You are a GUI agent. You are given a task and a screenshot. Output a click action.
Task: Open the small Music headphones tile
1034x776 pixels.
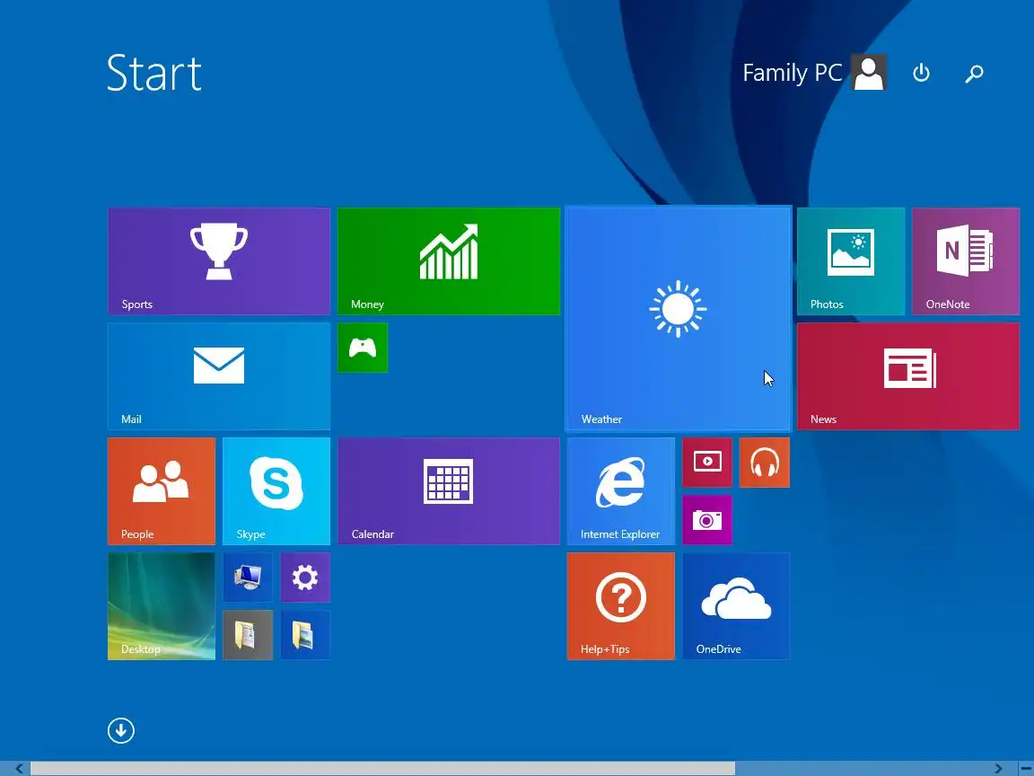765,463
